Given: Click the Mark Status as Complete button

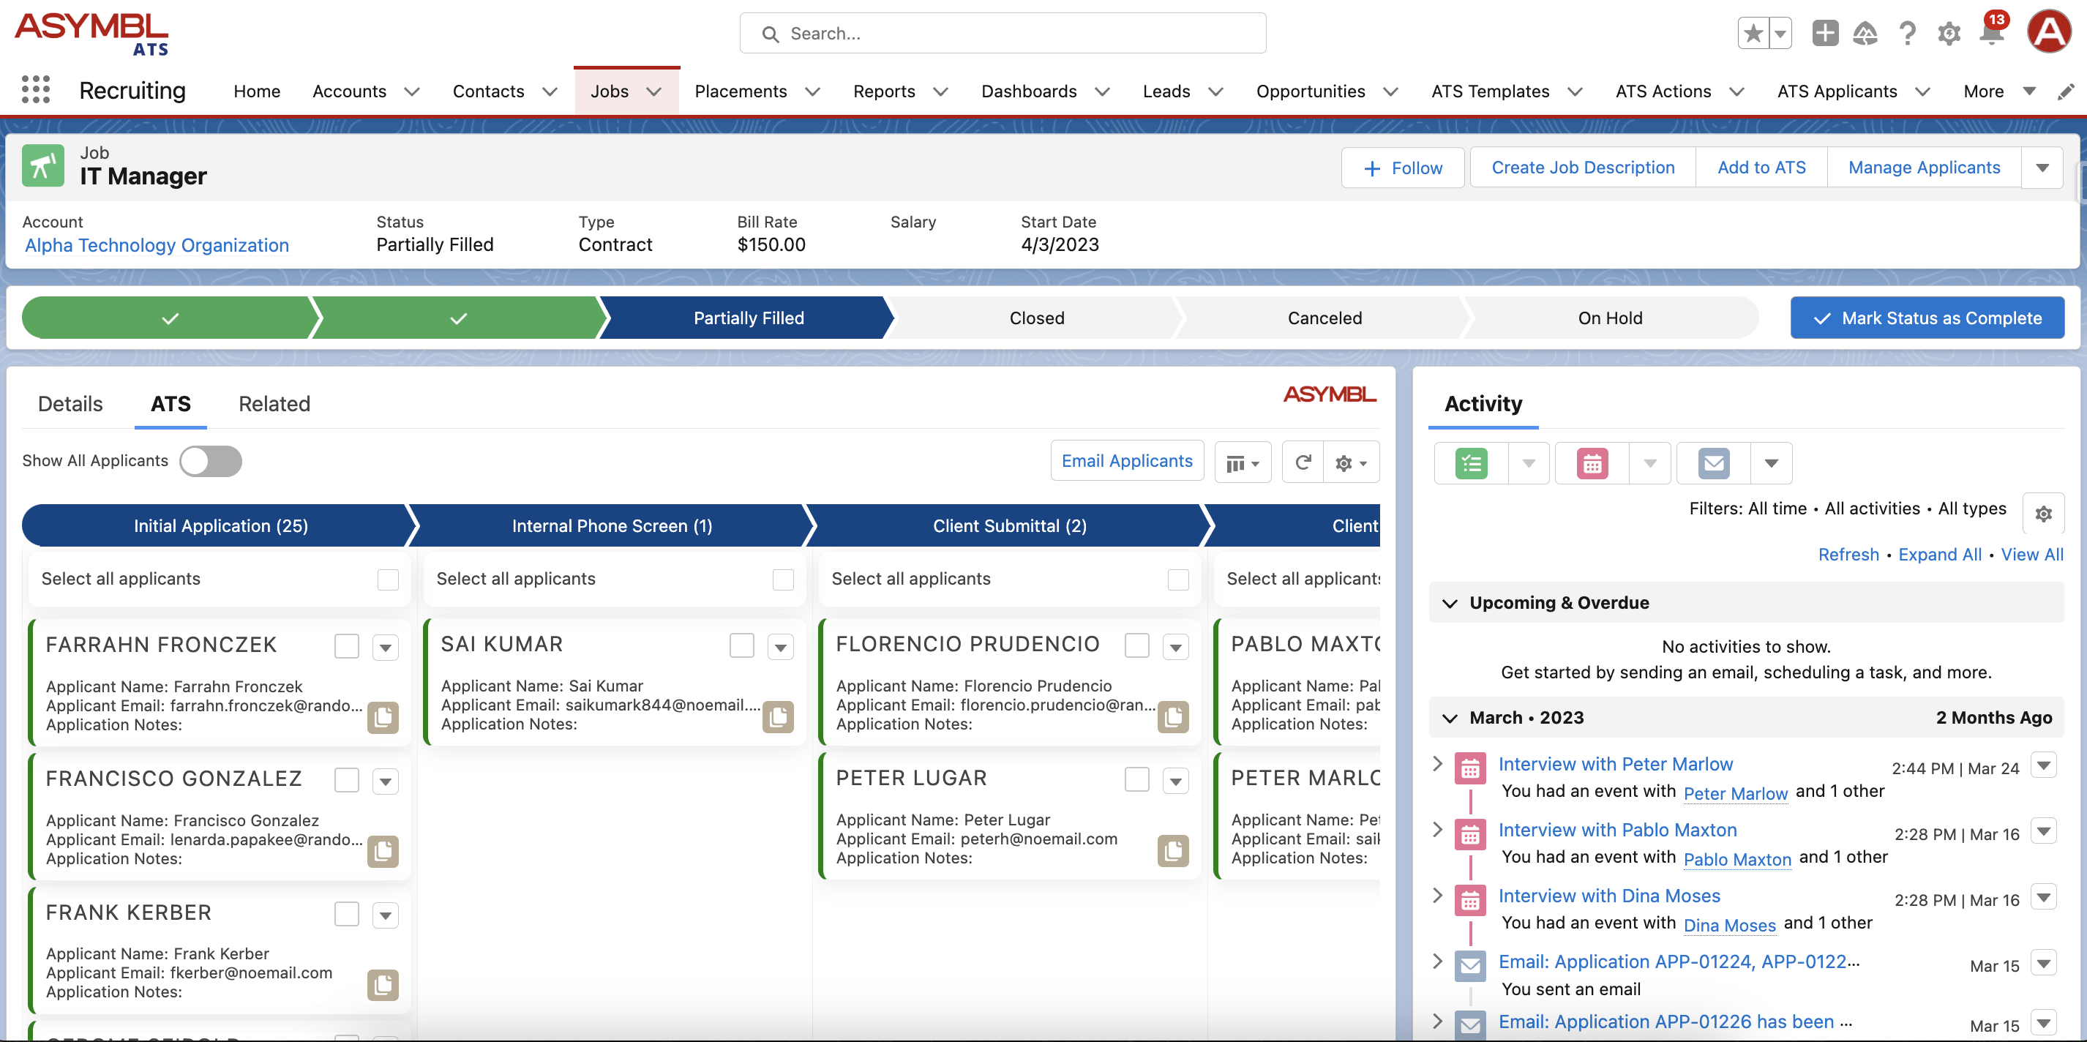Looking at the screenshot, I should point(1929,318).
